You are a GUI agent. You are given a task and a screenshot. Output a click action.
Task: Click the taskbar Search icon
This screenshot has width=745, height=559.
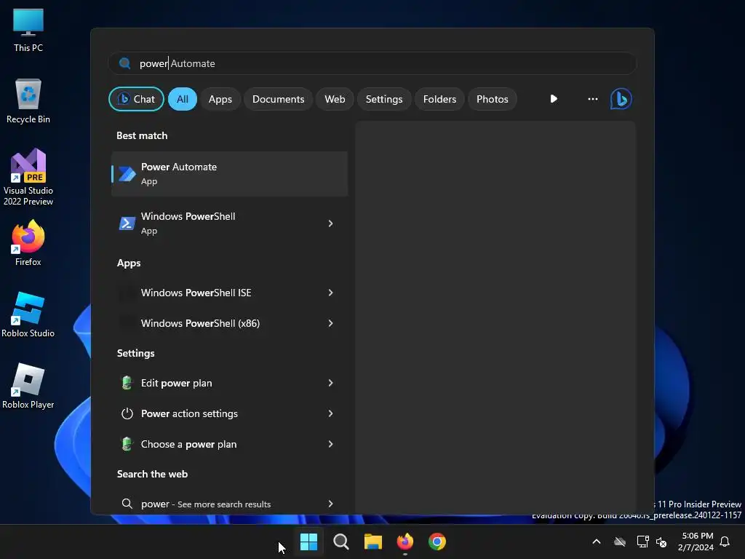click(x=341, y=542)
